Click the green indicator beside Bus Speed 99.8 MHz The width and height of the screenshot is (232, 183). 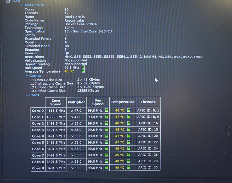tap(83, 67)
